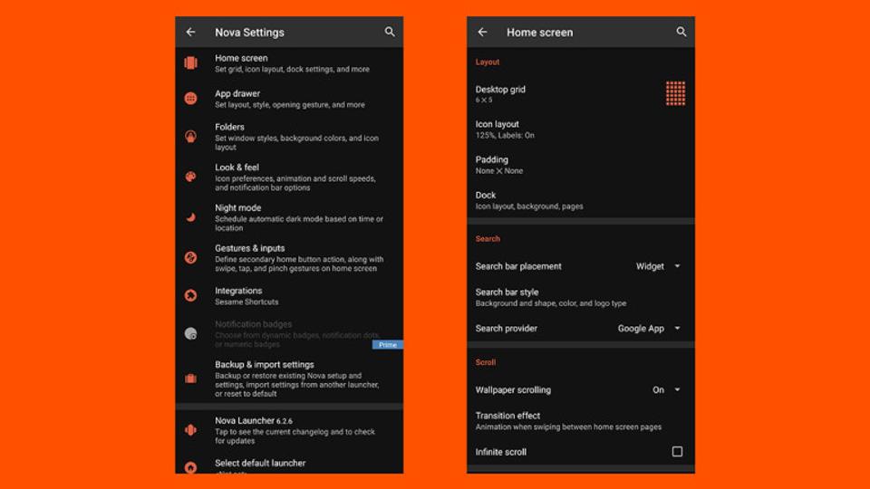Open Search bar style setting
This screenshot has height=489, width=870.
(580, 297)
